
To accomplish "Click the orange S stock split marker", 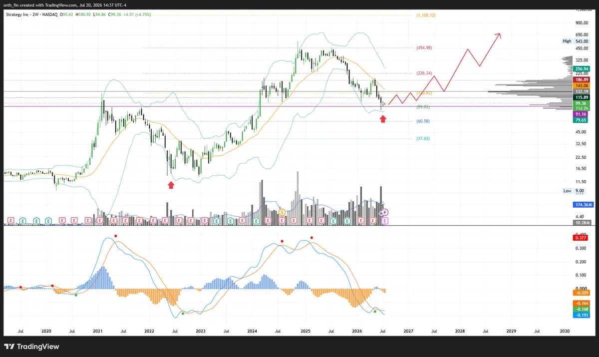I will [x=282, y=212].
